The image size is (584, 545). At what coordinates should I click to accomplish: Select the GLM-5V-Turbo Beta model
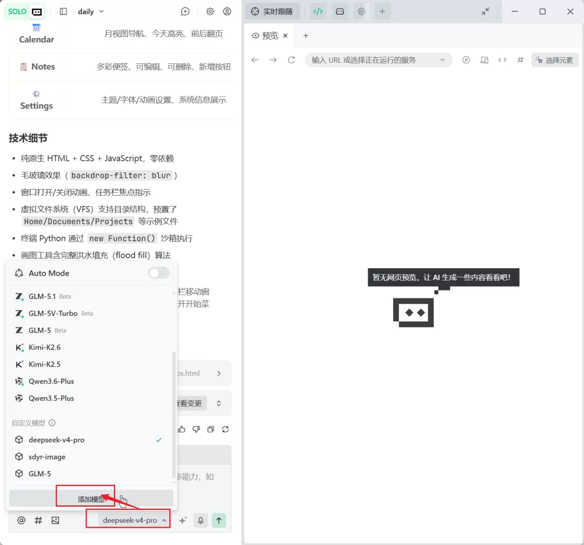[x=89, y=313]
